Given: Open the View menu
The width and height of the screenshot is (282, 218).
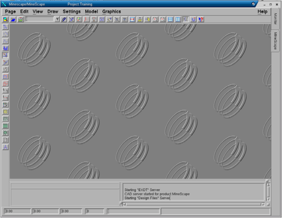Looking at the screenshot, I should tap(38, 12).
